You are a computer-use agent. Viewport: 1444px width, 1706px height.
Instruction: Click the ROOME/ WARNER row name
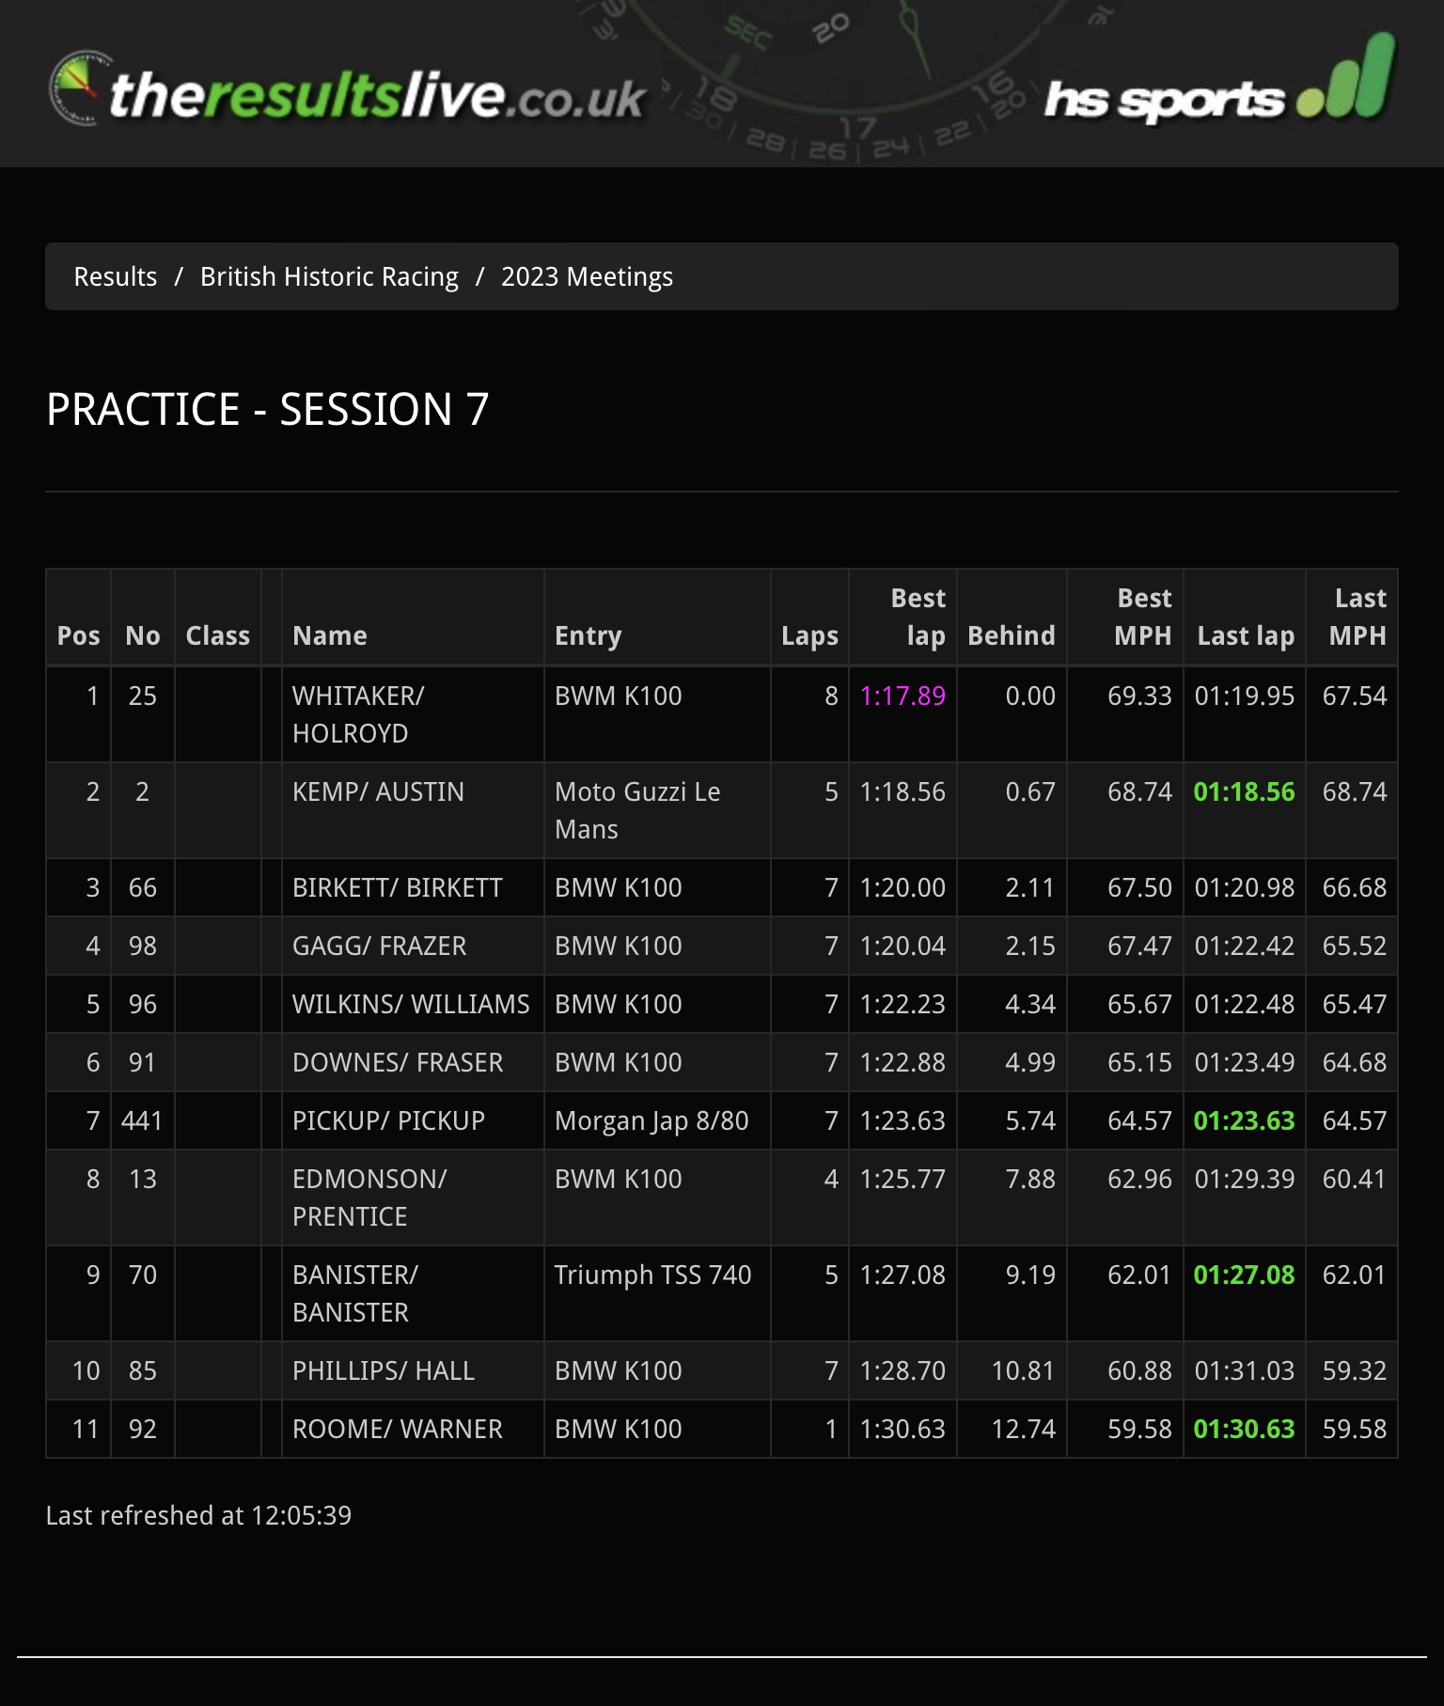(398, 1429)
